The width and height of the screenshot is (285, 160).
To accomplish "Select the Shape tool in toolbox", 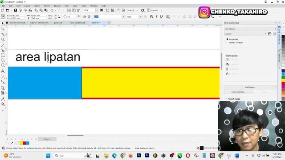I will [x=3, y=29].
